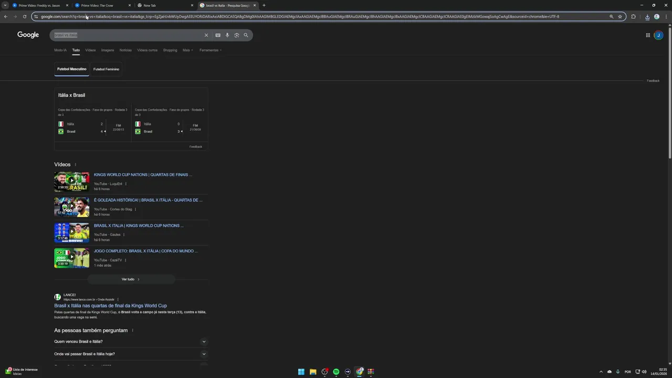Screen dimensions: 672x378
Task: Open the Chrome three-dot menu
Action: click(x=666, y=16)
